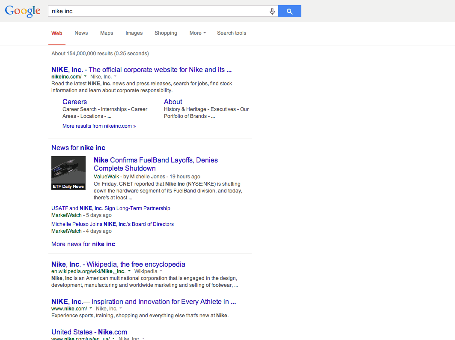Open the News for nike inc heading

[x=78, y=147]
